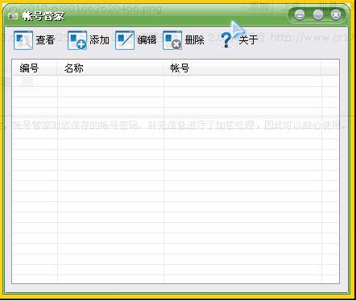The width and height of the screenshot is (356, 301).
Task: Sort by the 名称 column header
Action: click(x=110, y=68)
